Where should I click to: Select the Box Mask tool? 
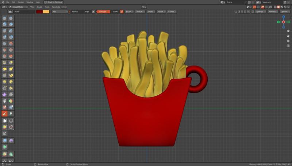pyautogui.click(x=4, y=121)
